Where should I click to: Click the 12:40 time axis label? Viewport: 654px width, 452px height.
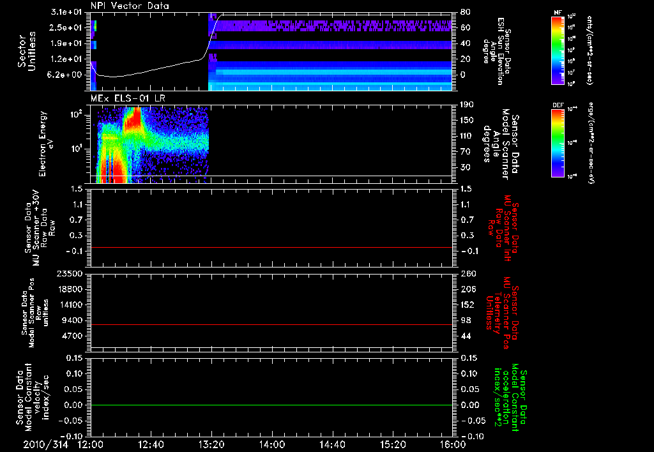coord(151,444)
